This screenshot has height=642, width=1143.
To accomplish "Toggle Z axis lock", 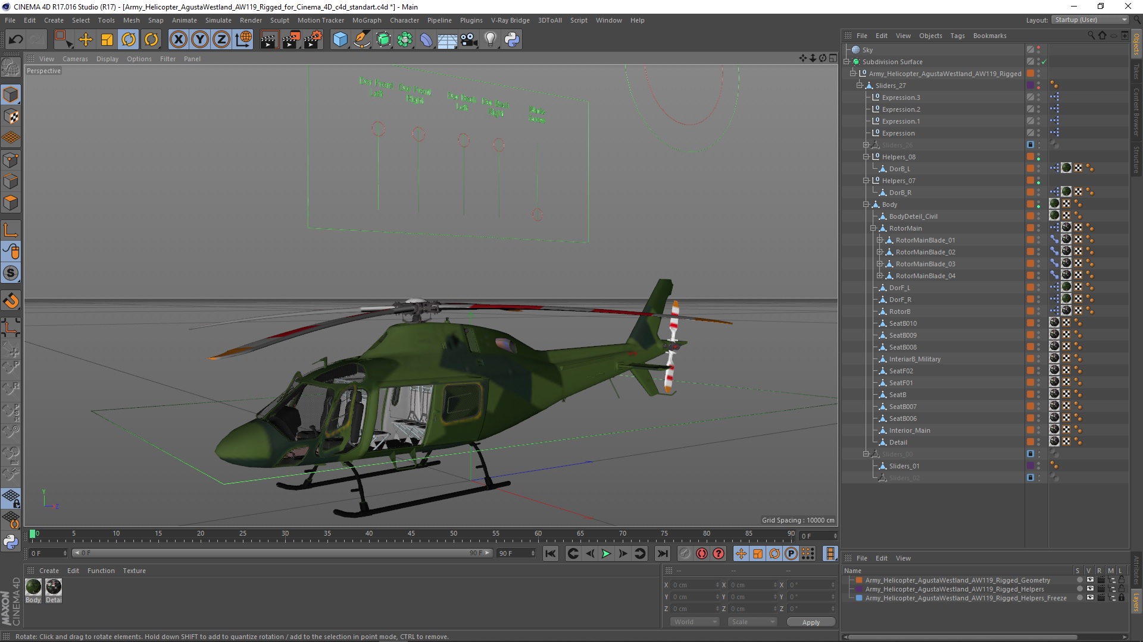I will point(221,40).
